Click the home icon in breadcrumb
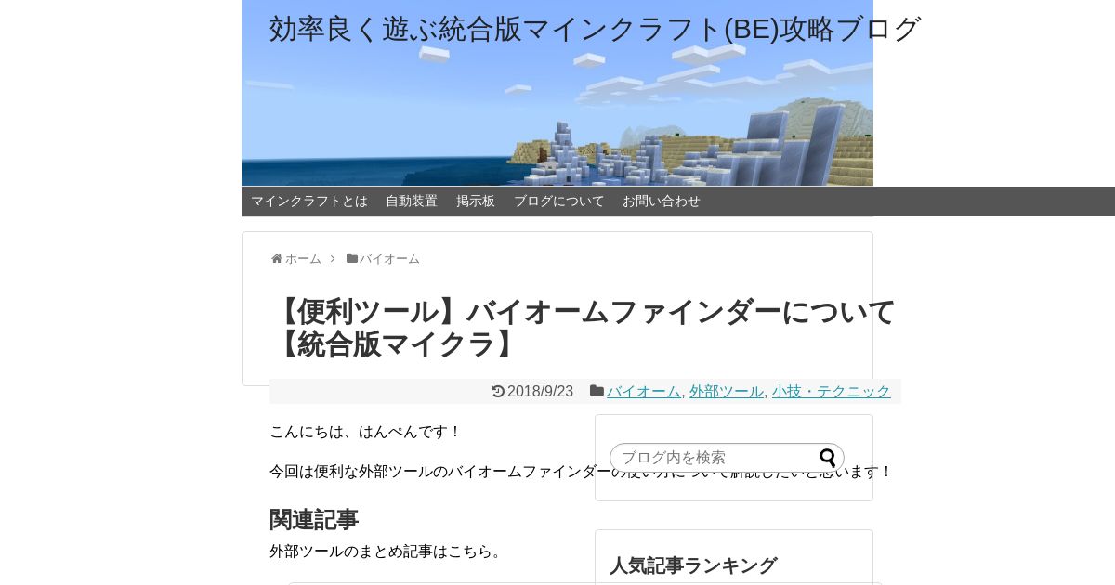 click(x=277, y=259)
